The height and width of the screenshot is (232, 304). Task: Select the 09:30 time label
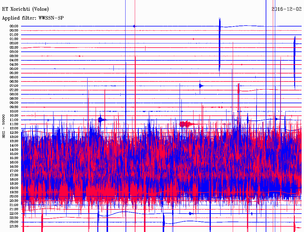tap(14, 107)
